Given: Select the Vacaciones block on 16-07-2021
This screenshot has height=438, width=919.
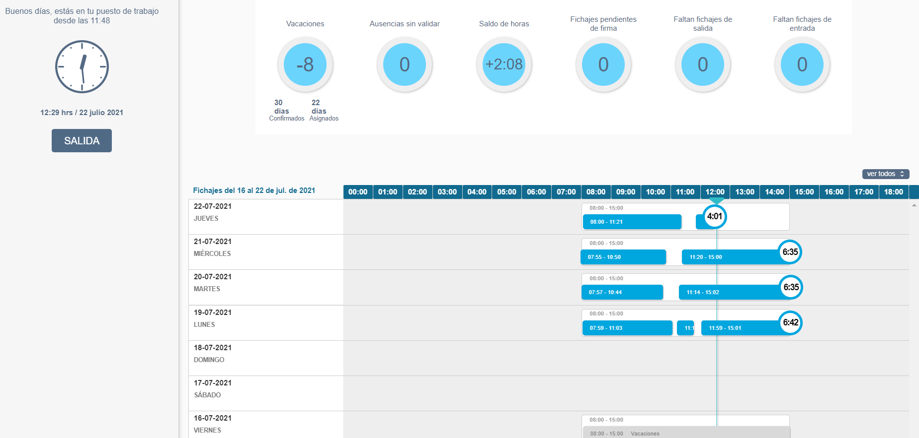Looking at the screenshot, I should tap(686, 433).
